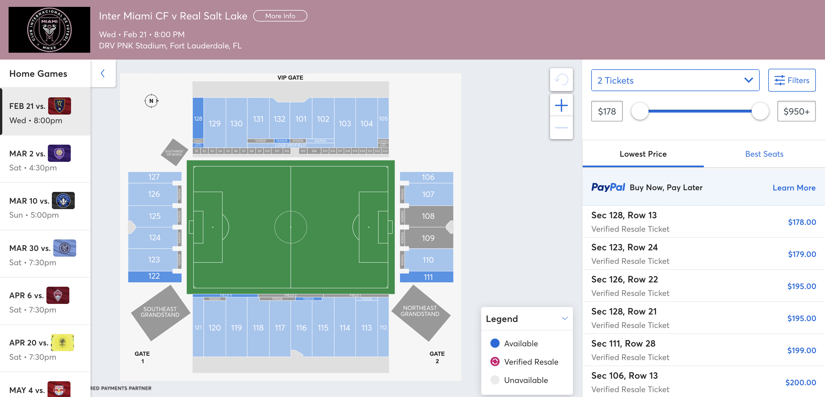Screen dimensions: 825x397
Task: Click the Montreal crest for MAR 10
Action: click(63, 201)
